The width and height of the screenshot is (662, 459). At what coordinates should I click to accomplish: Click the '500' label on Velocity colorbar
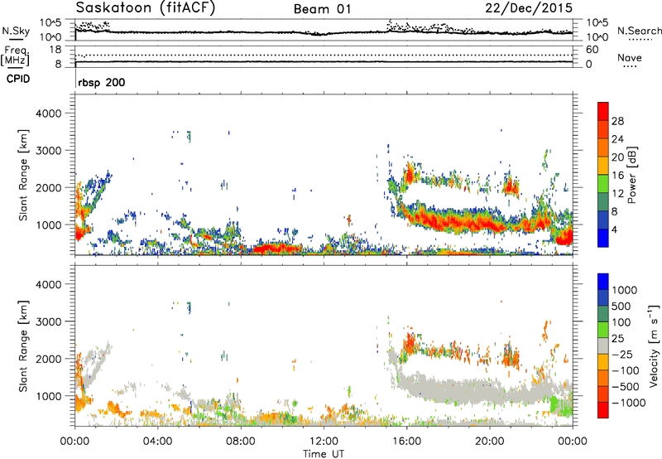click(623, 306)
